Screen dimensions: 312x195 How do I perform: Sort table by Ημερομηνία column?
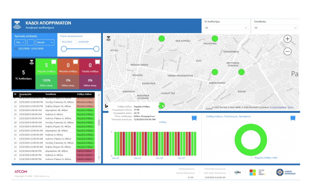pyautogui.click(x=25, y=94)
